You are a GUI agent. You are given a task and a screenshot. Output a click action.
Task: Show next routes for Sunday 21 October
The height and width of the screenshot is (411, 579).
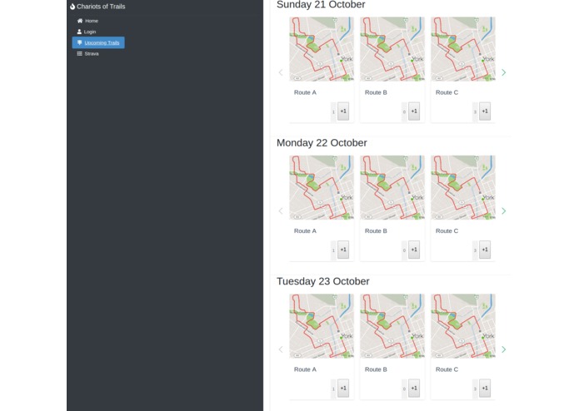click(x=504, y=72)
